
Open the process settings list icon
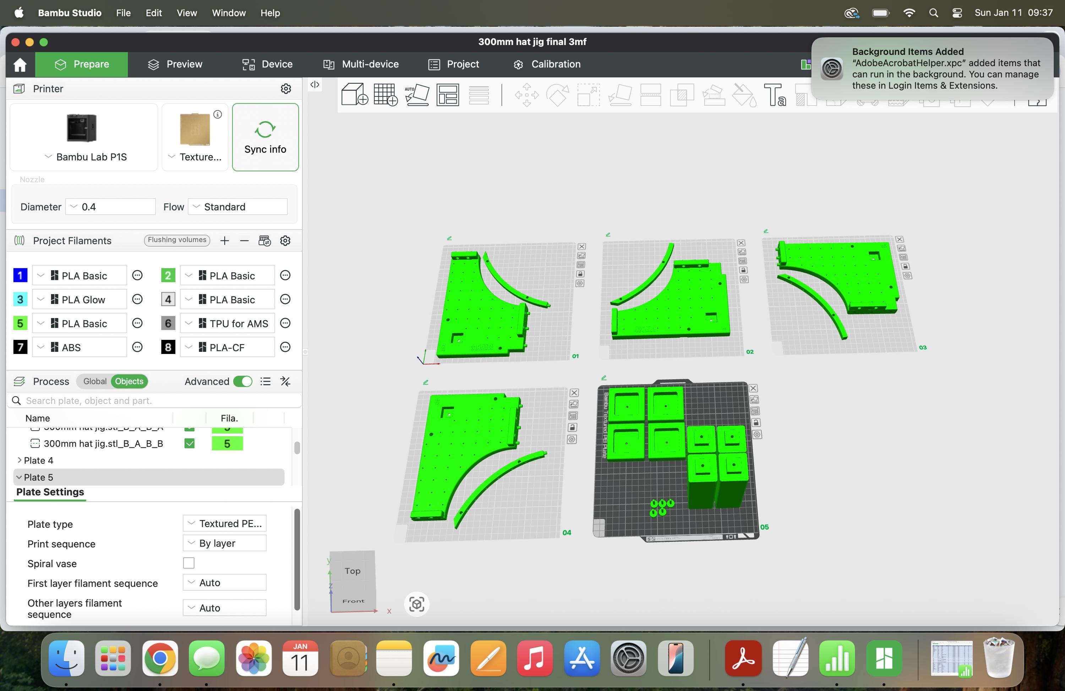[265, 381]
